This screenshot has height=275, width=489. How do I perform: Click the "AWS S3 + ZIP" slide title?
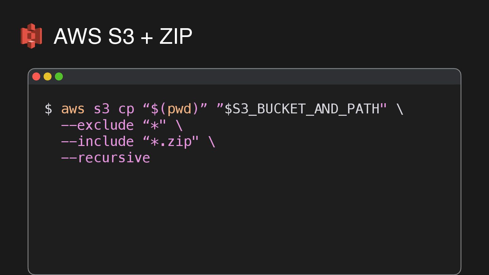pyautogui.click(x=123, y=36)
